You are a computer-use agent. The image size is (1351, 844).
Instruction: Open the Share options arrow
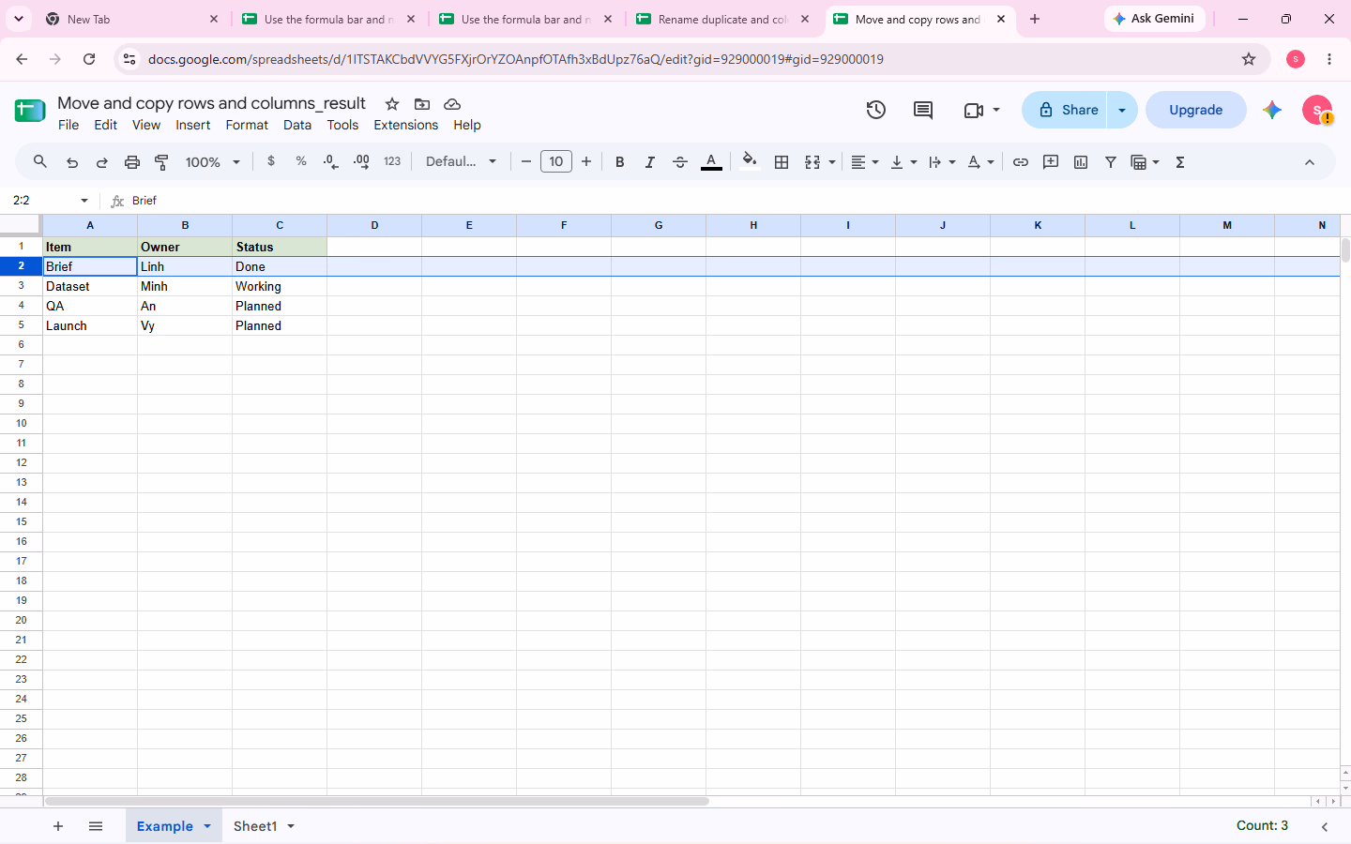(1122, 110)
